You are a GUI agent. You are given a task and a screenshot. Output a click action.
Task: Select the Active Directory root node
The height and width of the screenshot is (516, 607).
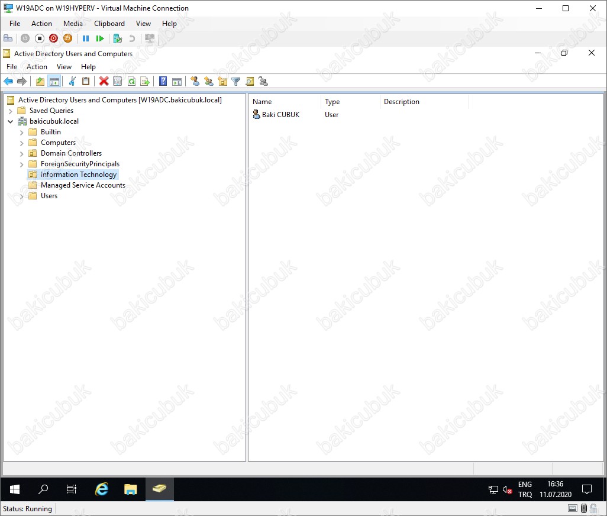coord(120,100)
